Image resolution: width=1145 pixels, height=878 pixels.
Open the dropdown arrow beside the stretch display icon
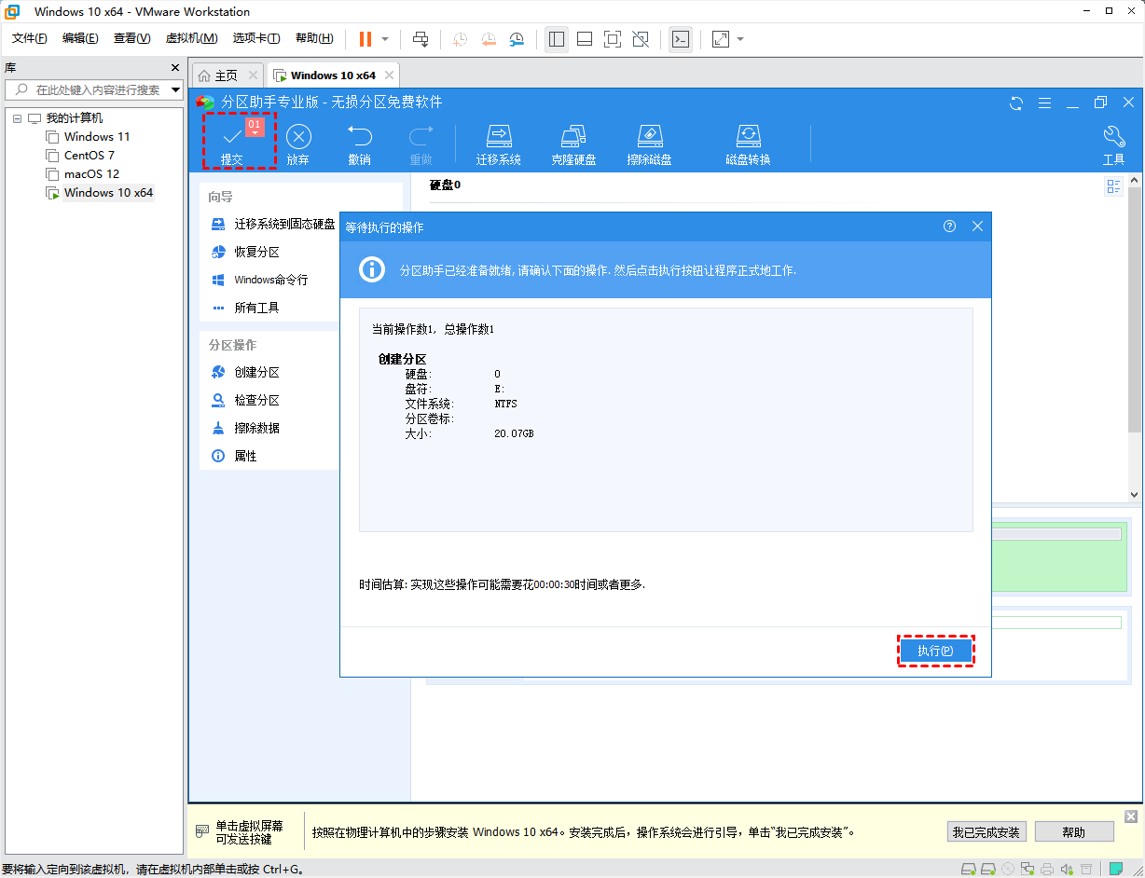[740, 39]
